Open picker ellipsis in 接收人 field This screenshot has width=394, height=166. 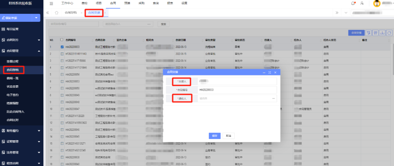point(273,99)
